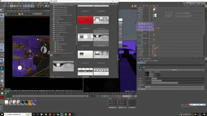Pause the Octane Live Viewer render

(x=11, y=14)
